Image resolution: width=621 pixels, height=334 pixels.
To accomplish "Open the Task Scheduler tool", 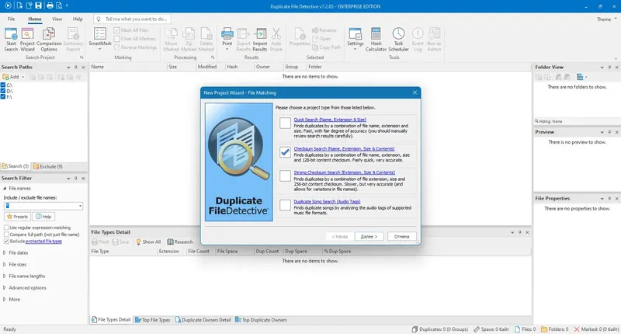I will (x=398, y=40).
